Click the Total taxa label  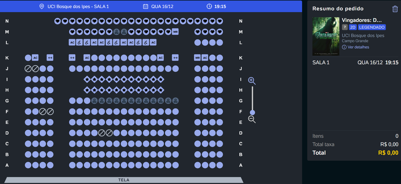(323, 145)
